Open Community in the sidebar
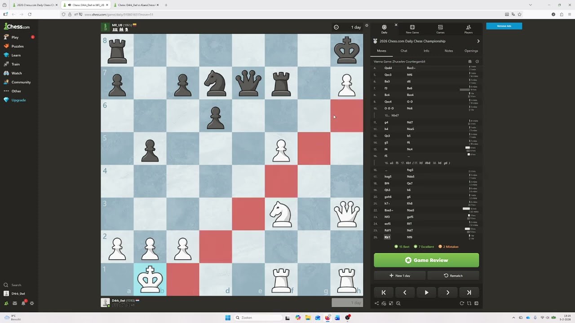575x323 pixels. [x=18, y=82]
